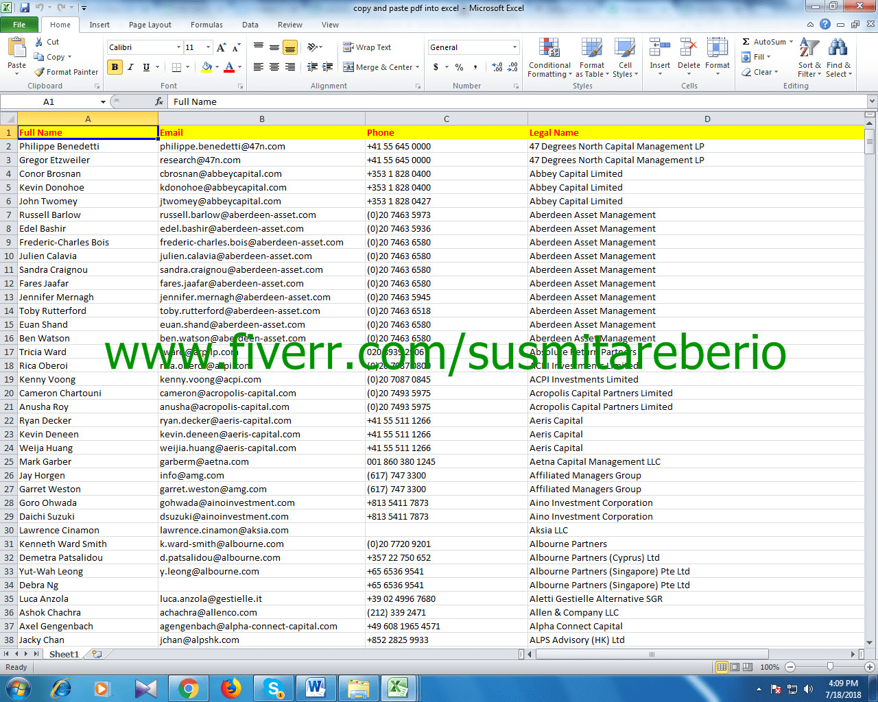The image size is (878, 702).
Task: Click the Zoom In plus button
Action: click(x=870, y=667)
